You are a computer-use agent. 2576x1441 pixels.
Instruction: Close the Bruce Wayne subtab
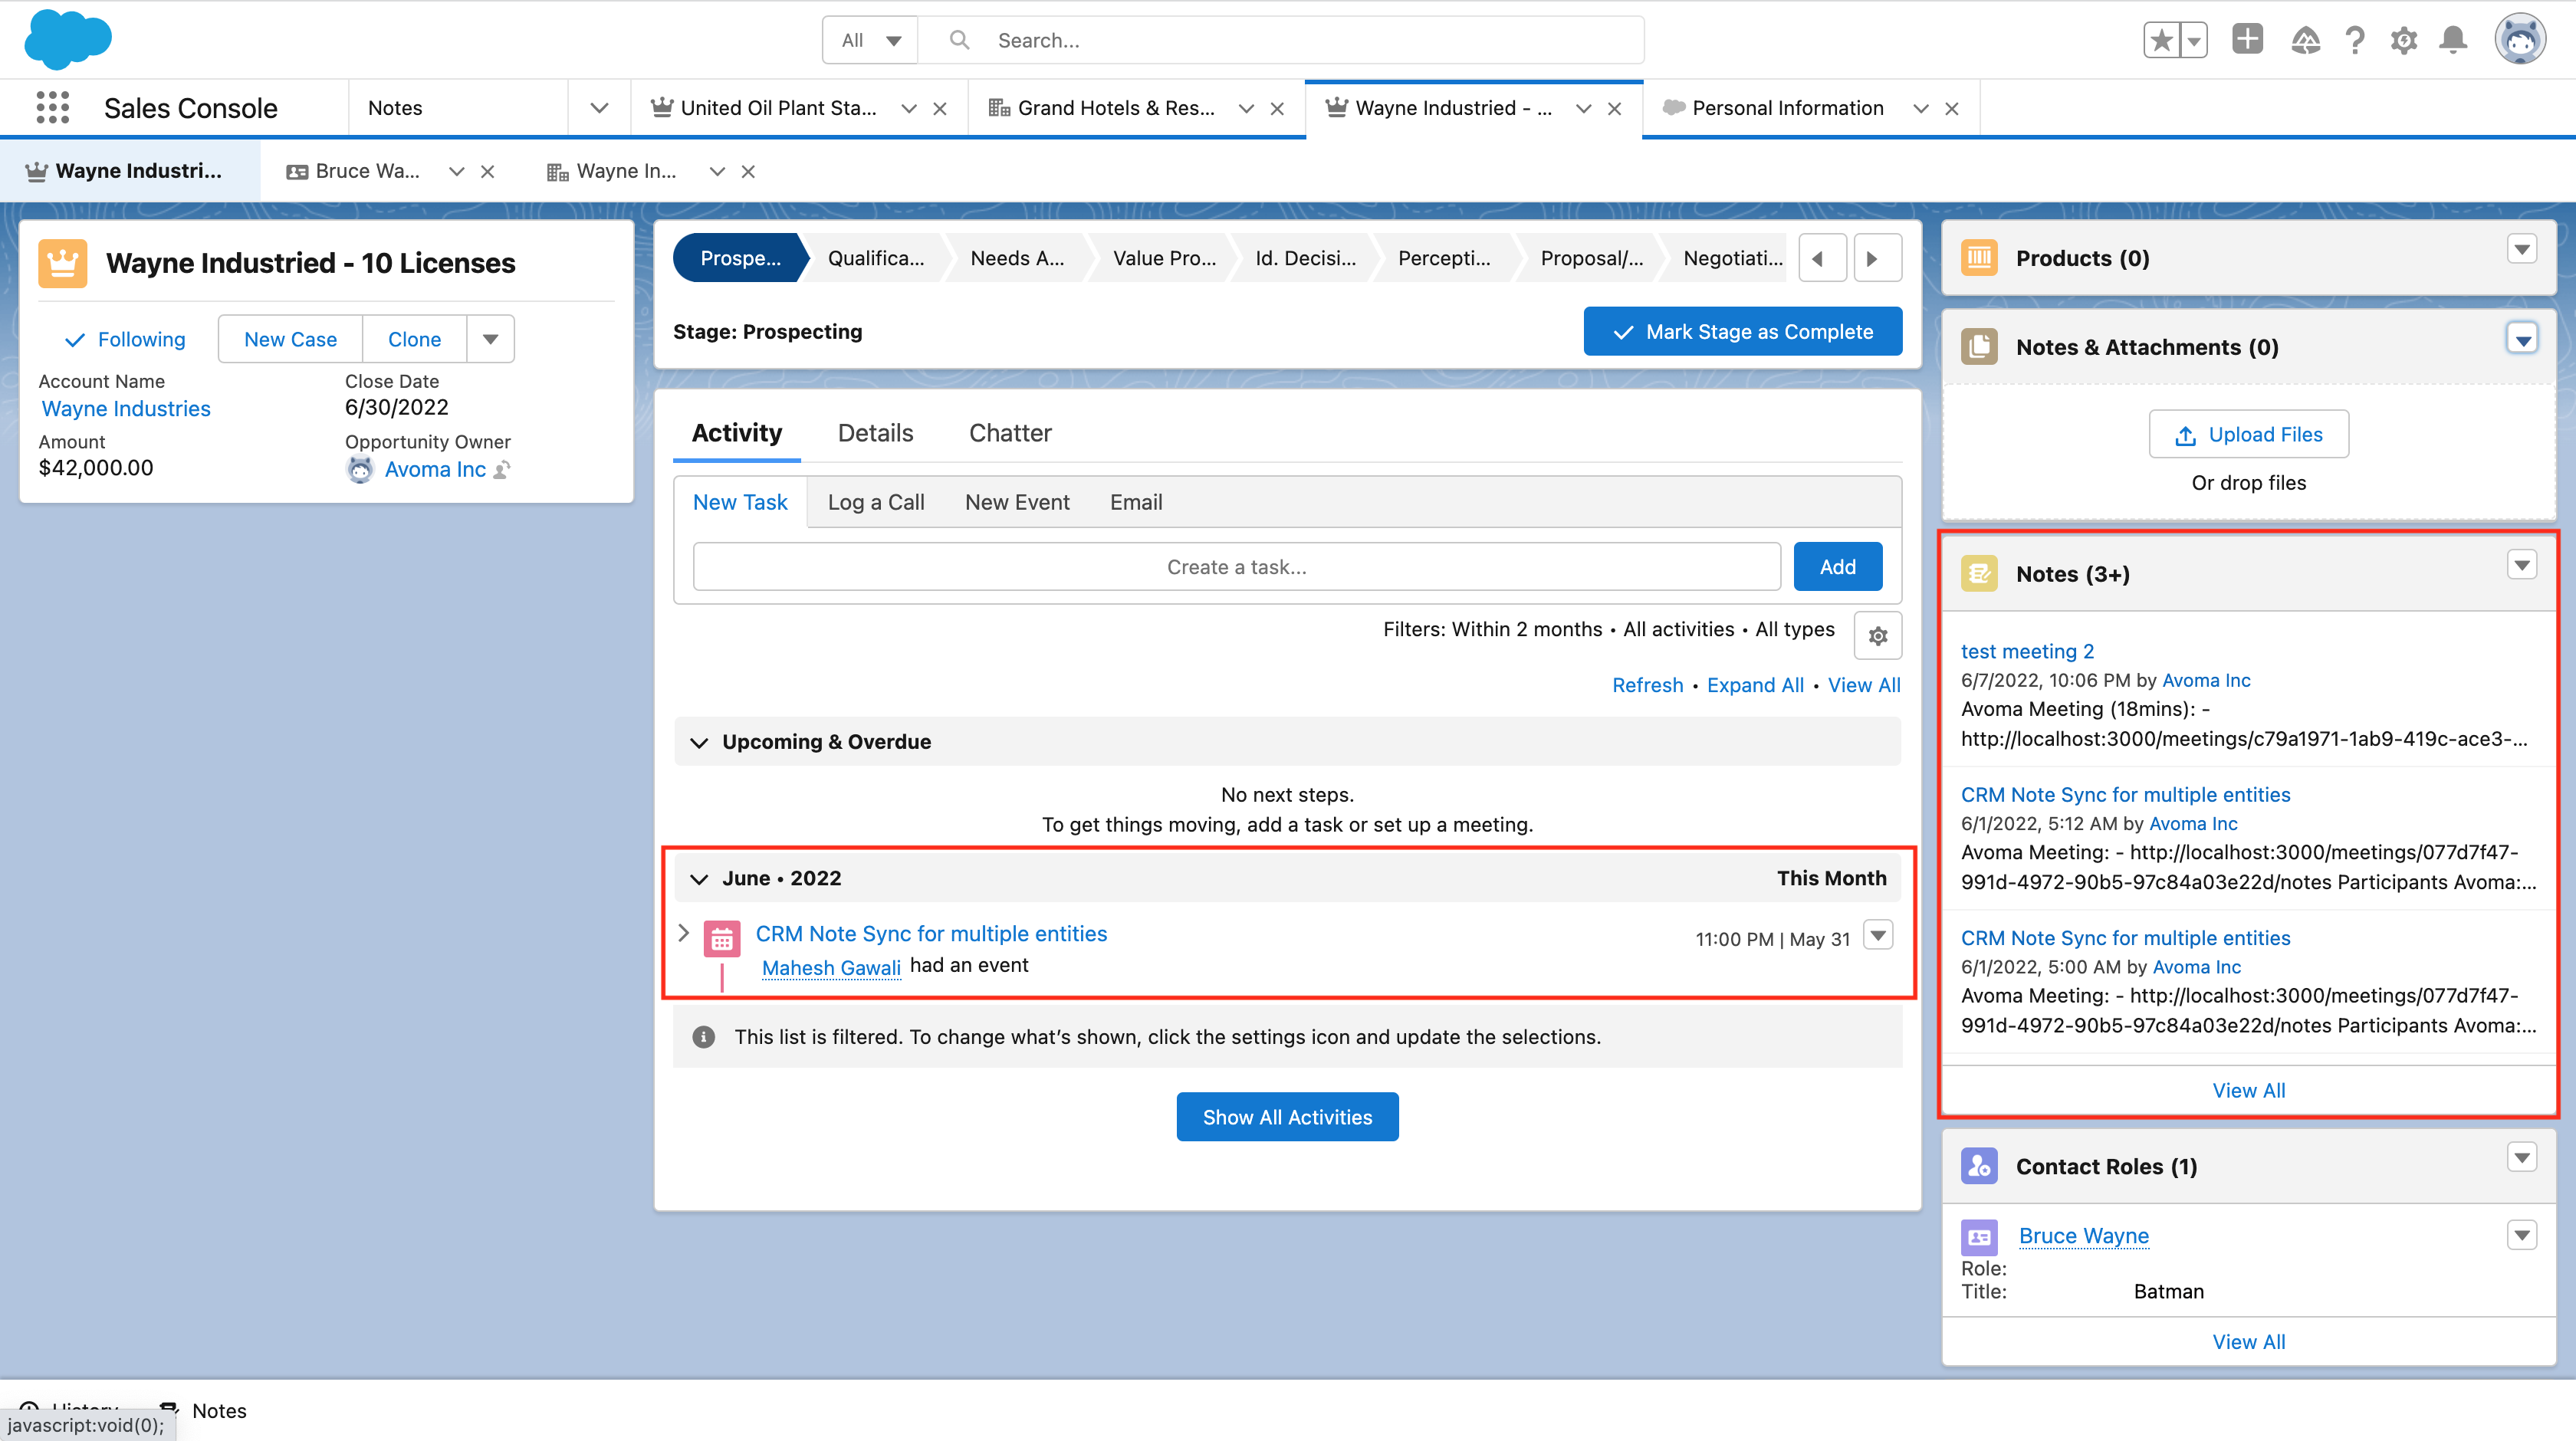(487, 171)
